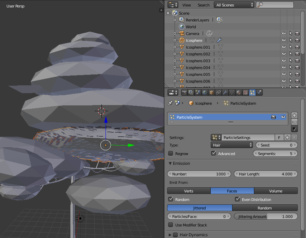Open viewport properties region with plus icon
306x238 pixels.
coord(161,10)
